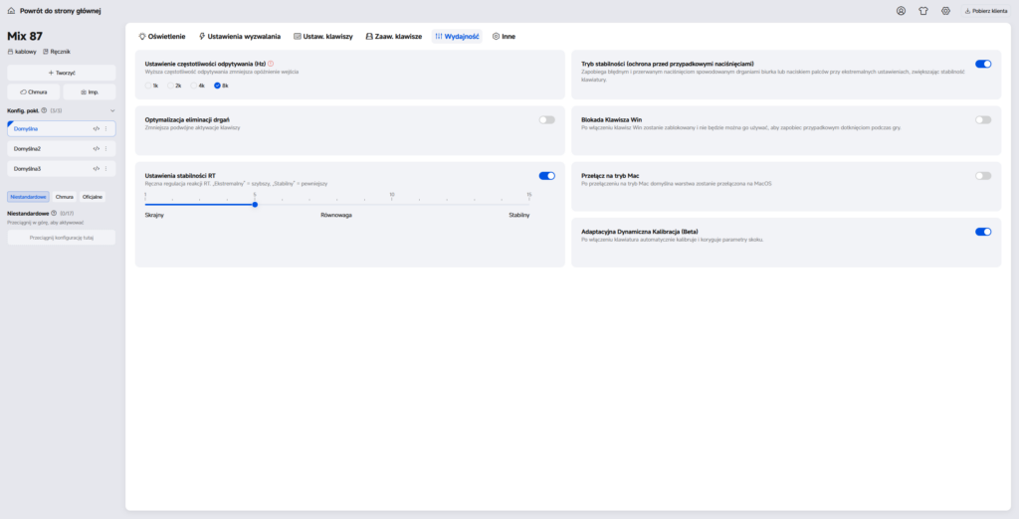Open the Inne tab
Image resolution: width=1019 pixels, height=519 pixels.
pyautogui.click(x=504, y=37)
